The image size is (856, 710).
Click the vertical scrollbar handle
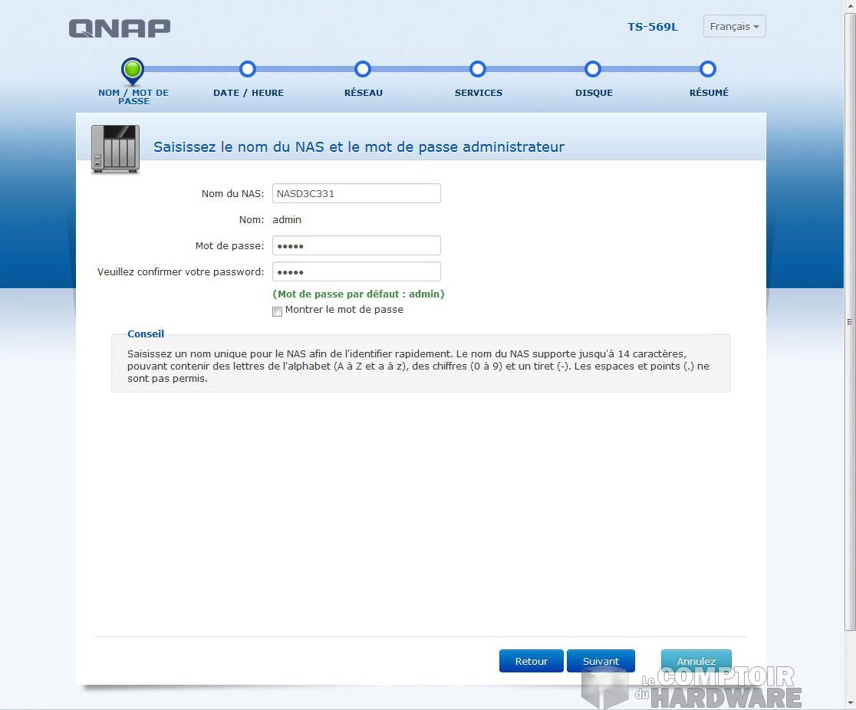click(x=849, y=321)
